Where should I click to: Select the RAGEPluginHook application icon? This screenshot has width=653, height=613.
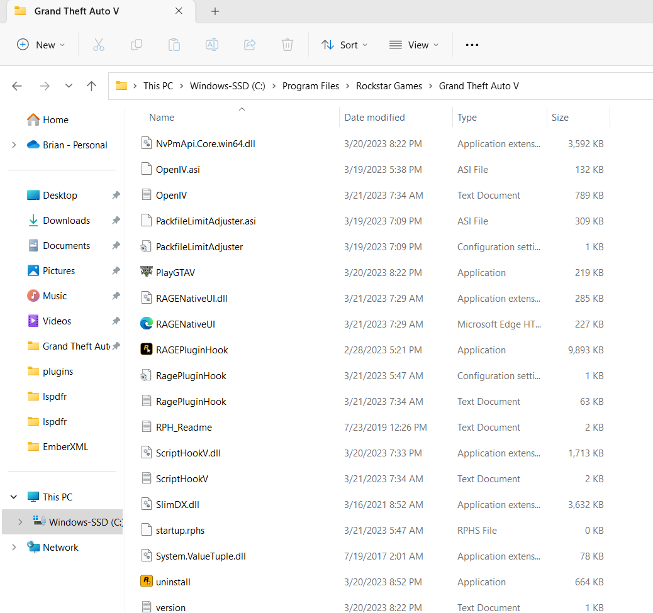[146, 350]
